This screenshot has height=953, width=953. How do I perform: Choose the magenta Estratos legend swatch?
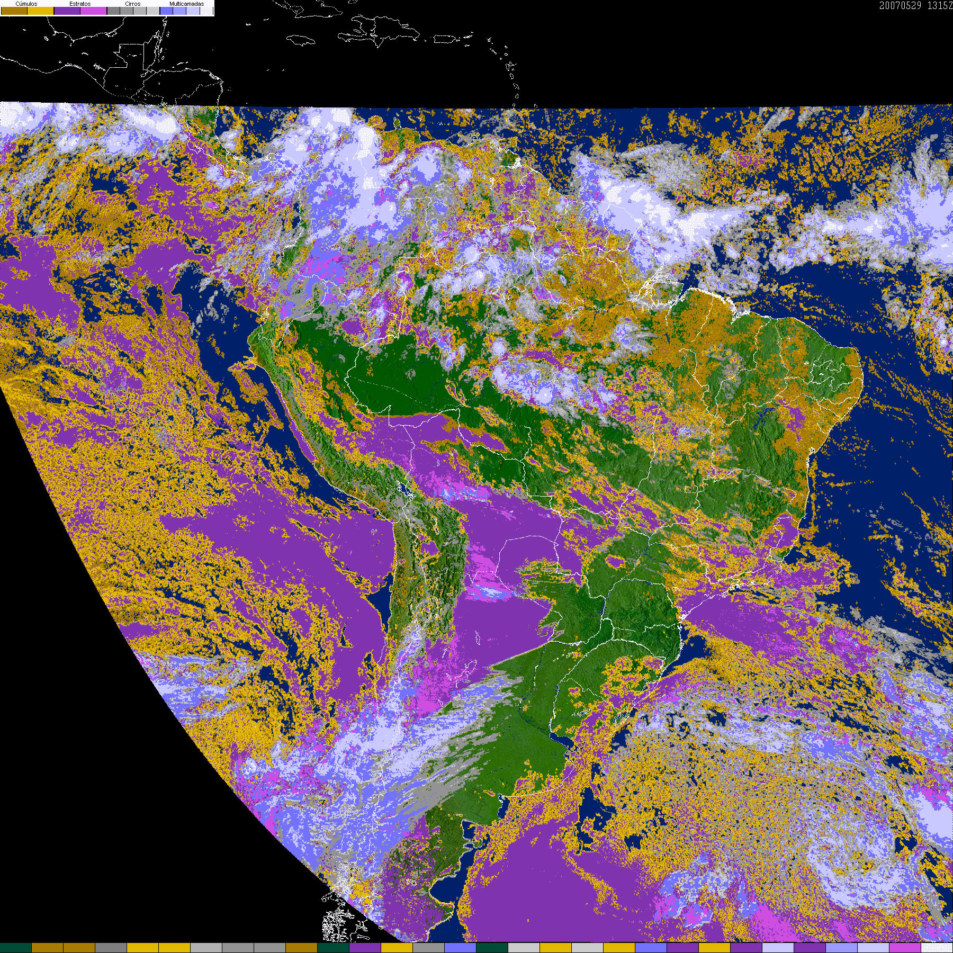click(x=94, y=11)
